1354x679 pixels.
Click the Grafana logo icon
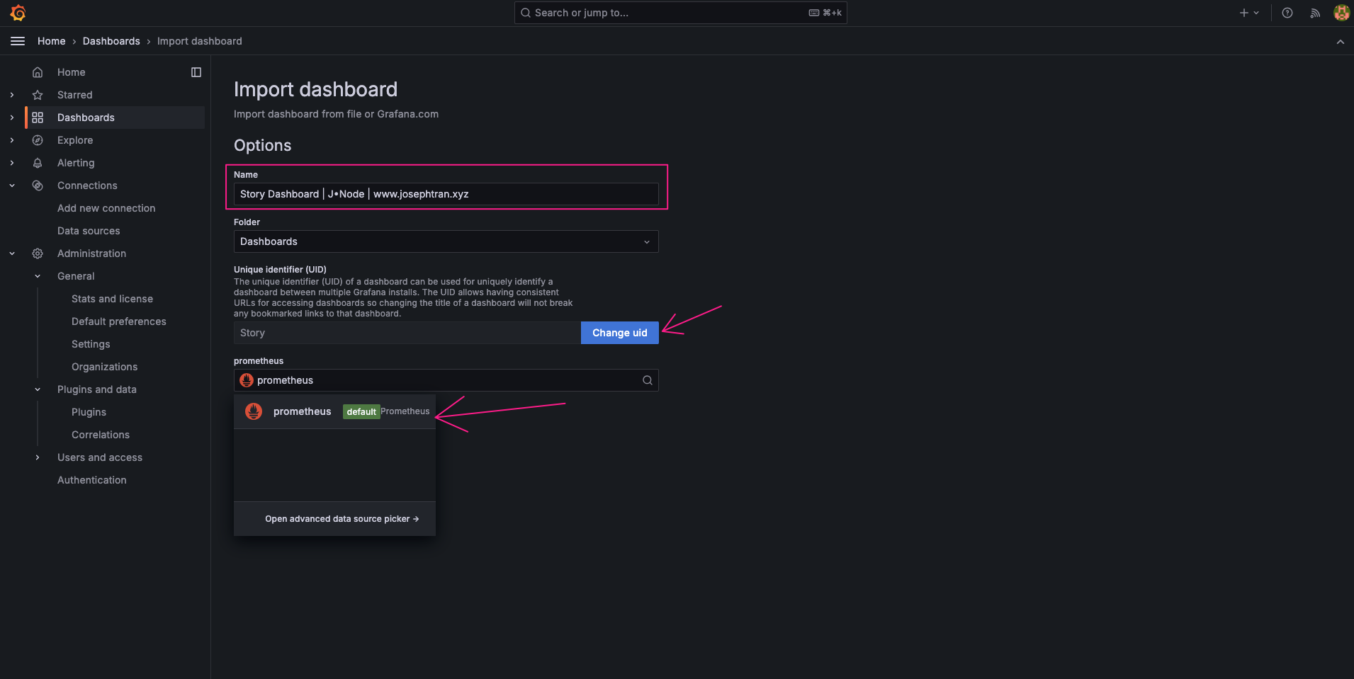point(18,13)
